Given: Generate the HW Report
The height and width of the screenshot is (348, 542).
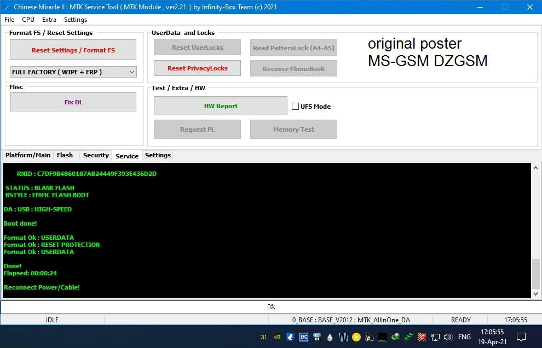Looking at the screenshot, I should pos(221,106).
